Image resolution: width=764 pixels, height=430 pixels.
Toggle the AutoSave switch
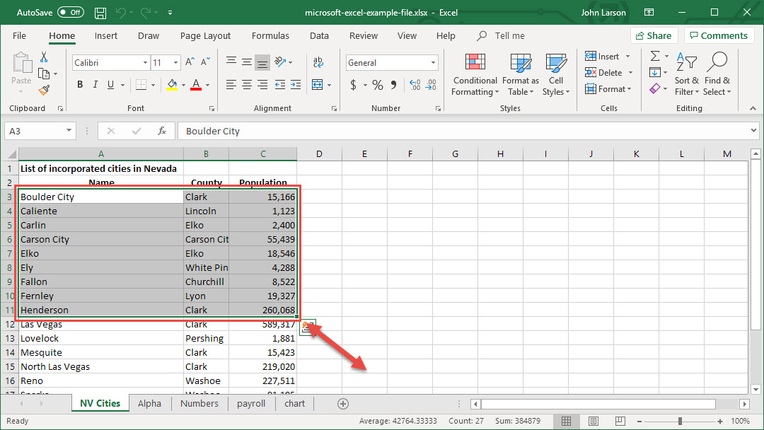pyautogui.click(x=70, y=13)
